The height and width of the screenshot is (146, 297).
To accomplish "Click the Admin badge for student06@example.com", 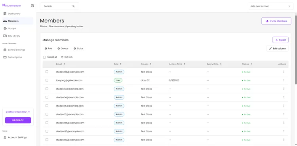I will (119, 72).
